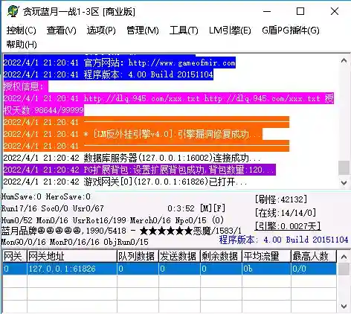Click the [M] indicator

tap(206, 208)
